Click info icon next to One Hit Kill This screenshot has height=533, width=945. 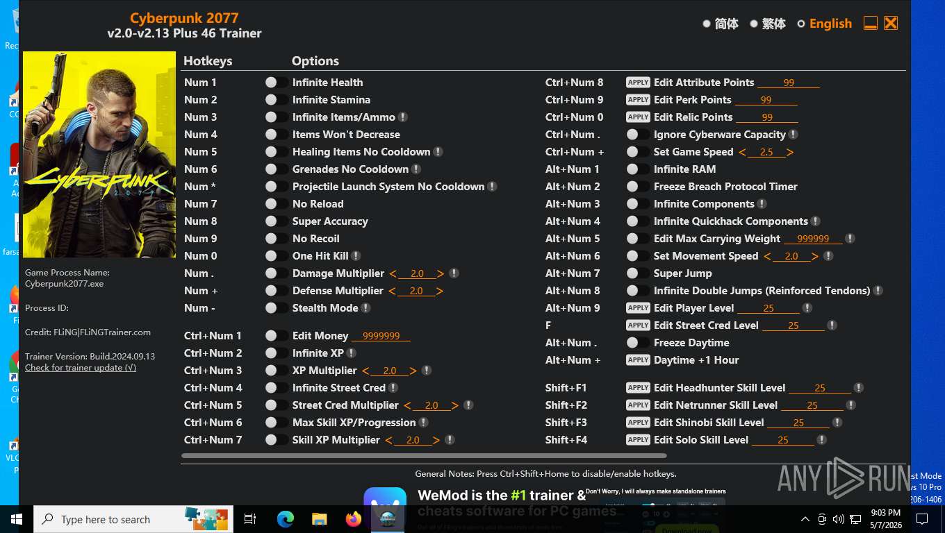click(x=356, y=256)
